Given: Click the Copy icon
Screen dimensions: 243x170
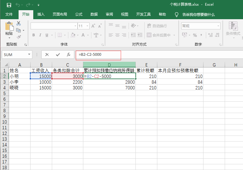Looking at the screenshot, I should click(19, 30).
